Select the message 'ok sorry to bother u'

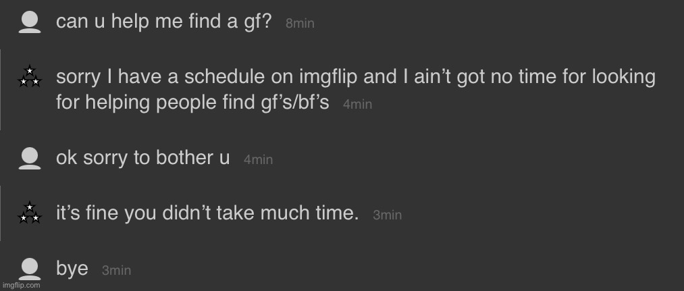[142, 158]
